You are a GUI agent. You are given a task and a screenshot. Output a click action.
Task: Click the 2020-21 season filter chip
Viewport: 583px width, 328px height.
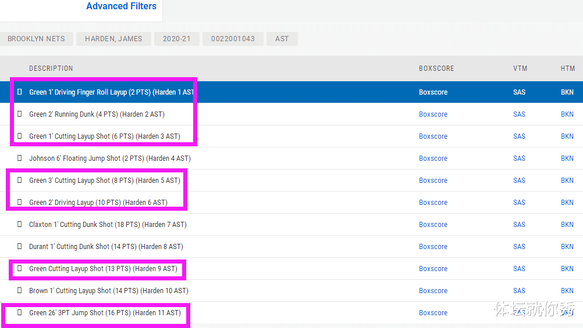pos(177,39)
